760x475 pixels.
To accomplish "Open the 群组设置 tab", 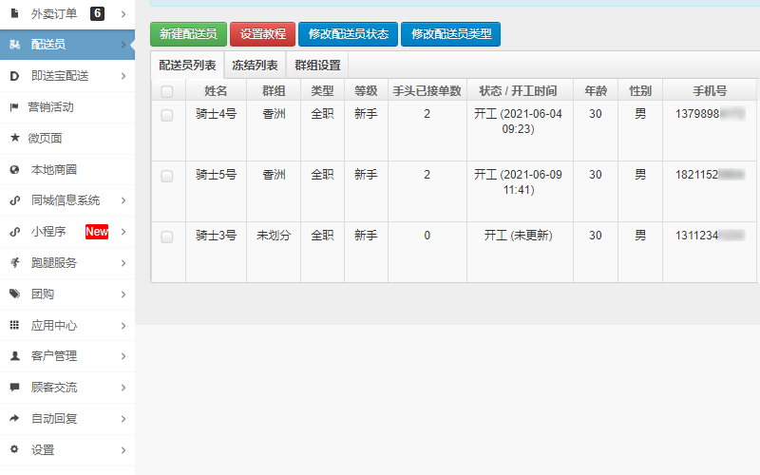I will pos(317,66).
